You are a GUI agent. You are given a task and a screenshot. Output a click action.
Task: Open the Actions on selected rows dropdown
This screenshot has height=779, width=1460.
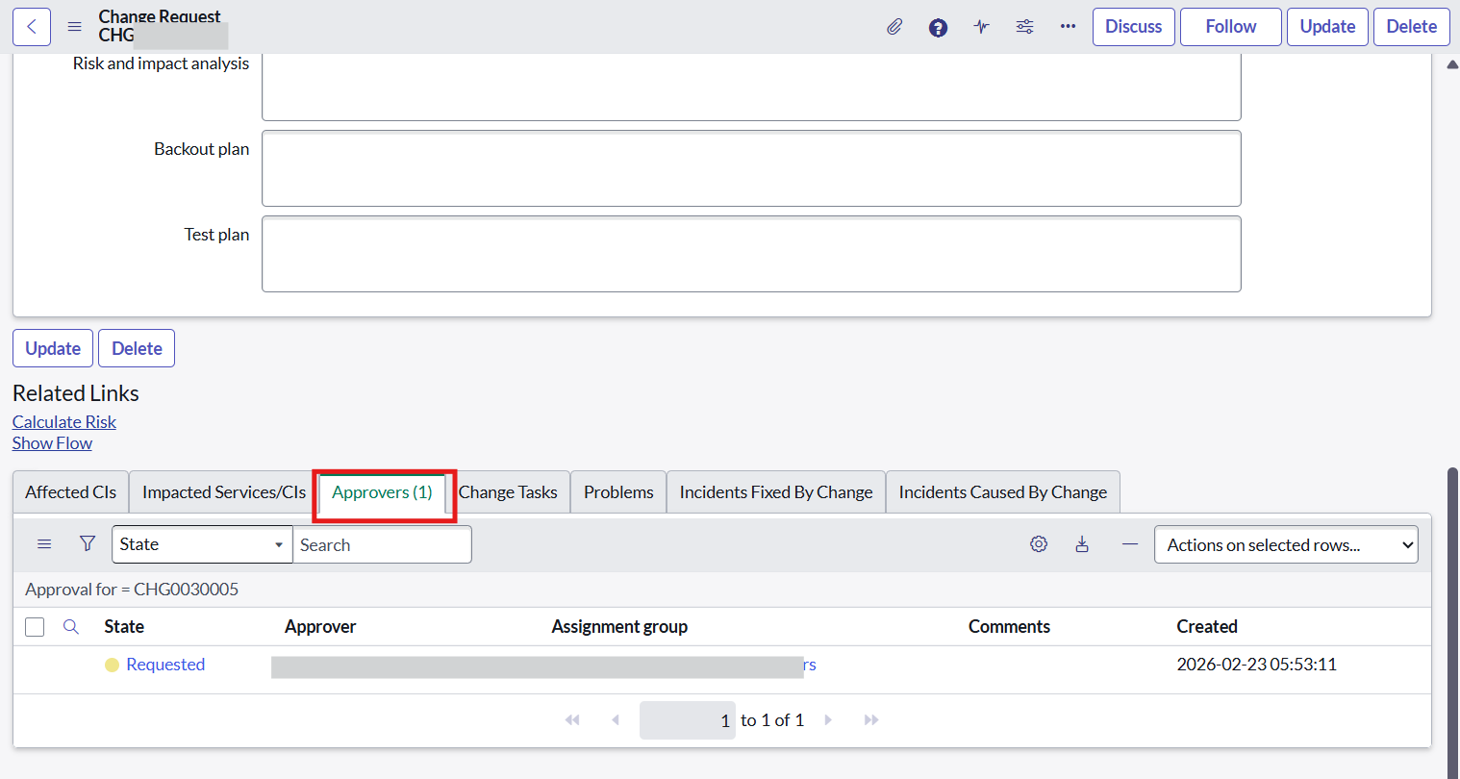point(1286,544)
